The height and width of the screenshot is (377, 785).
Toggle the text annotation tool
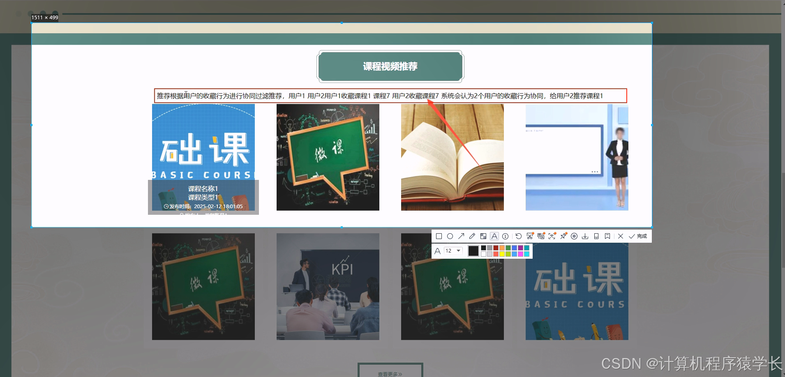coord(494,236)
